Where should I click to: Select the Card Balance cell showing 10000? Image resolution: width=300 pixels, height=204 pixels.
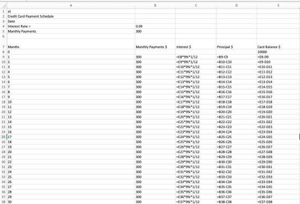pyautogui.click(x=278, y=52)
